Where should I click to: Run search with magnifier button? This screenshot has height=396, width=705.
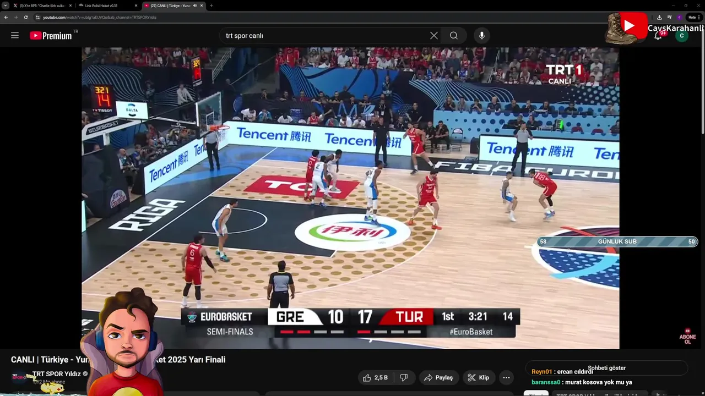(x=453, y=35)
